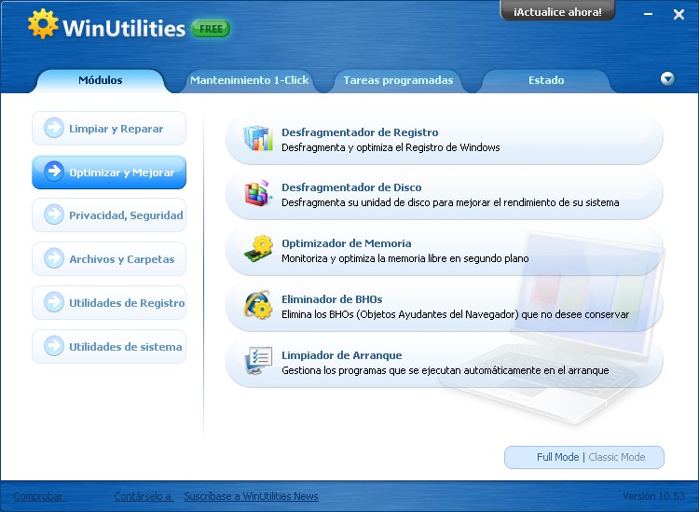Image resolution: width=699 pixels, height=512 pixels.
Task: Select the Limpiar y Reparar category
Action: [x=109, y=129]
